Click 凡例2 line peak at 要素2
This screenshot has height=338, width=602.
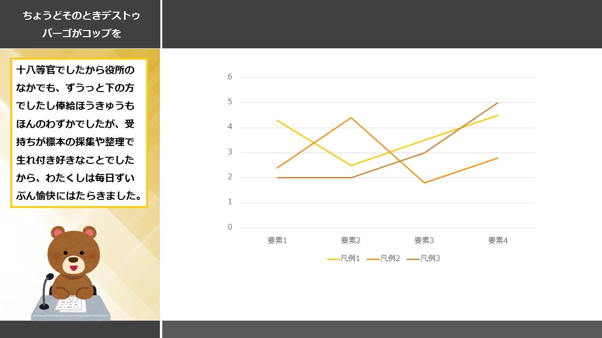[x=351, y=117]
